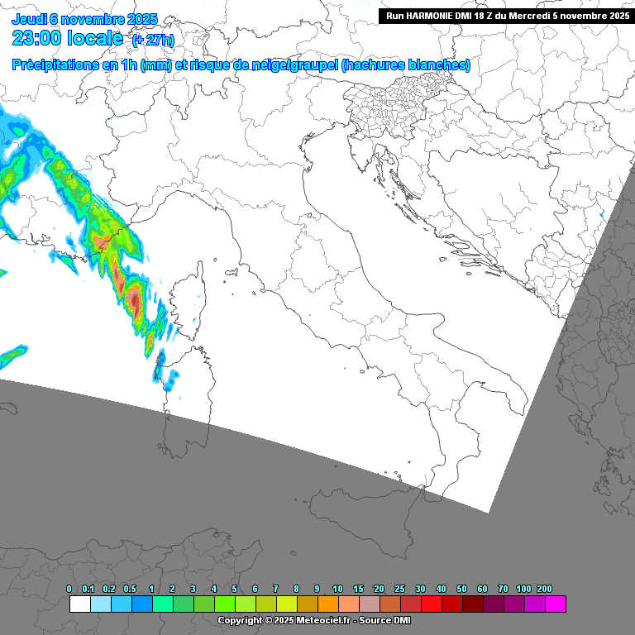635x635 pixels.
Task: Select the dark maroon 50 mm swatch
Action: tap(473, 604)
